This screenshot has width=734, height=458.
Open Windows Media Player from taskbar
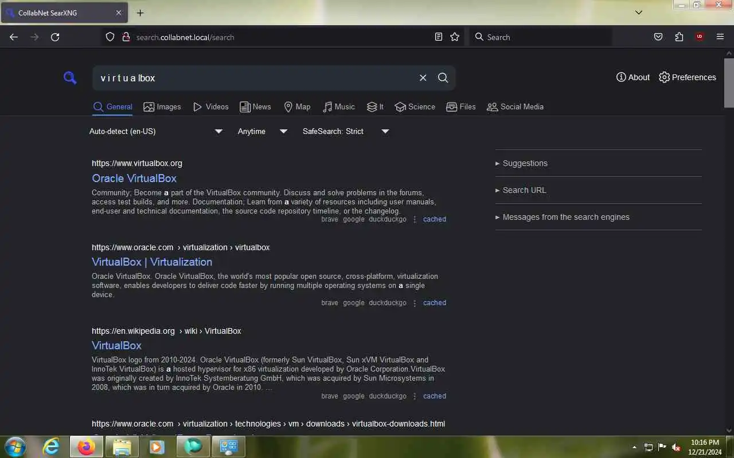pos(157,447)
